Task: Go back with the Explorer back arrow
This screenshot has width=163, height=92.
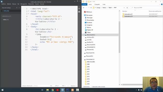Action: (x=84, y=8)
